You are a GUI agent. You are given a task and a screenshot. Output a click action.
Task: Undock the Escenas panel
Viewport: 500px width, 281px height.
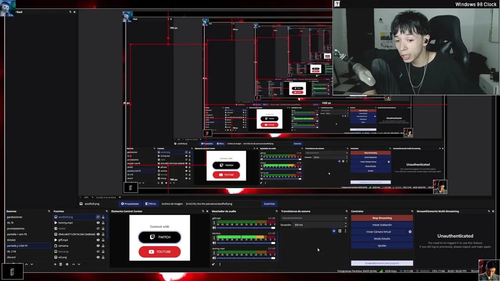coord(49,211)
